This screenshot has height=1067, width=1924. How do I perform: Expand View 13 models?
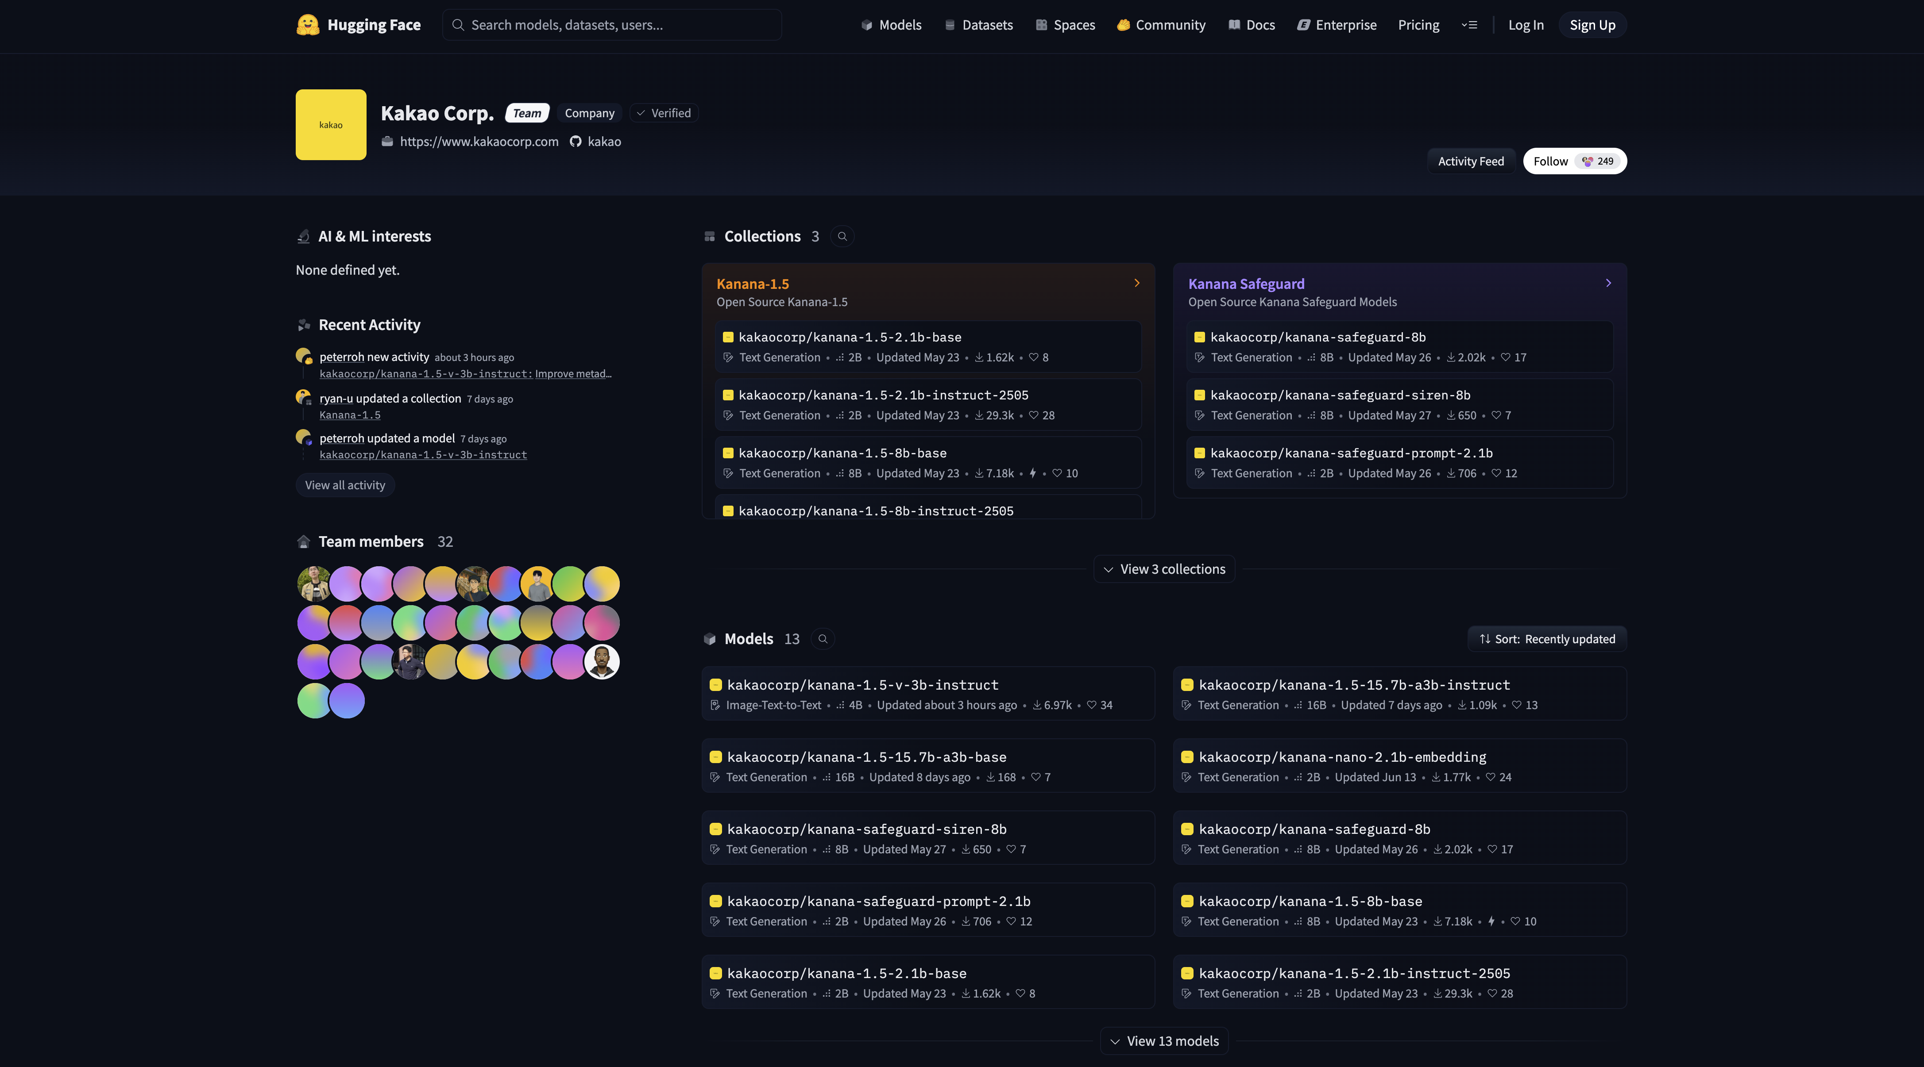[1164, 1041]
